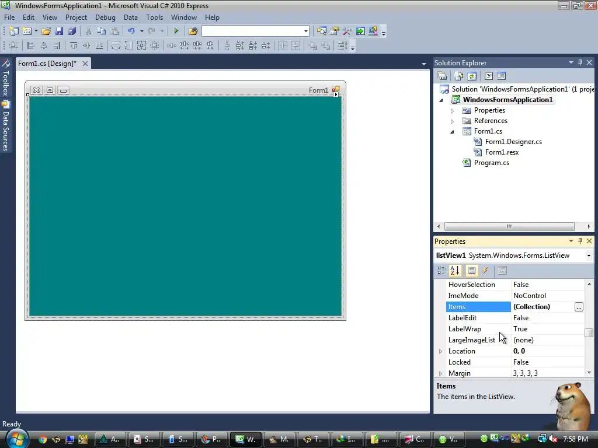Image resolution: width=598 pixels, height=448 pixels.
Task: Click the View Code icon in Solution Explorer
Action: coord(489,76)
